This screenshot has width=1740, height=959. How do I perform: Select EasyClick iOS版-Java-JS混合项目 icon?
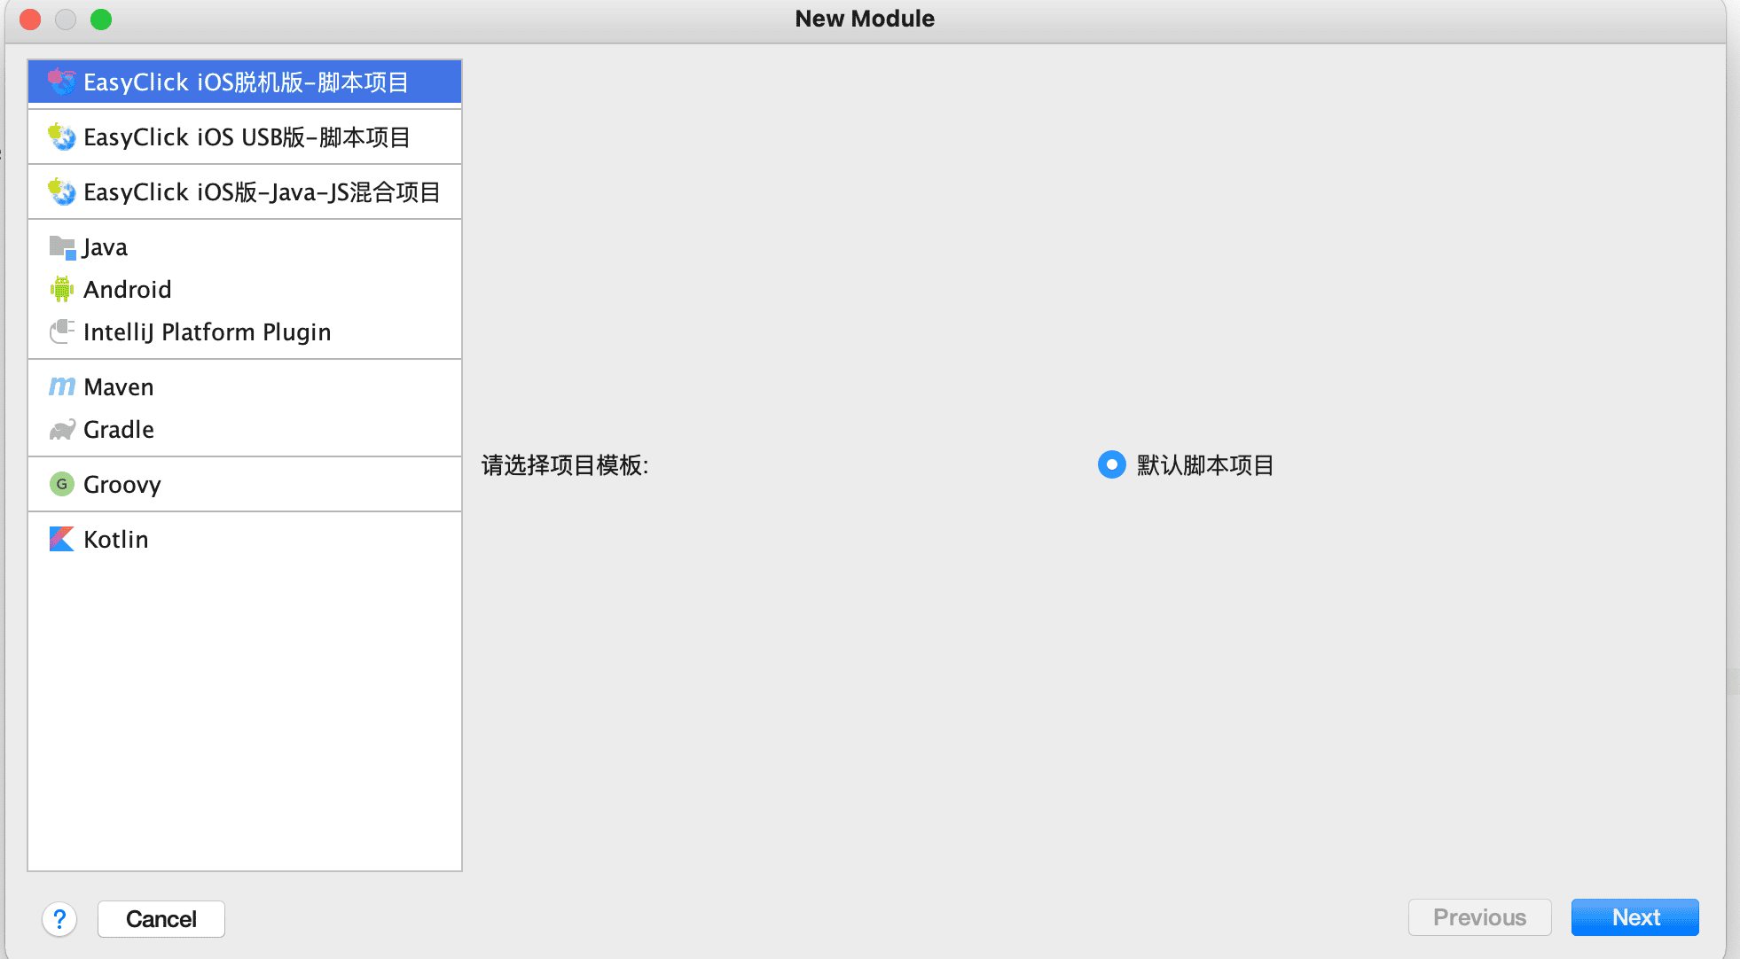pos(59,191)
